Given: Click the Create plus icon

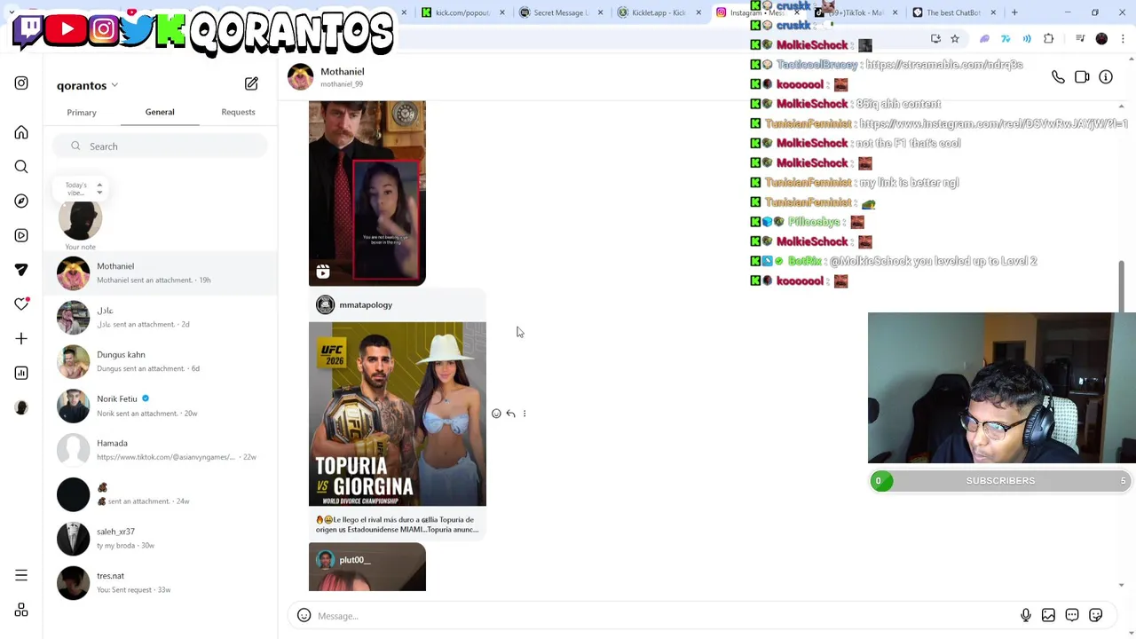Looking at the screenshot, I should click(21, 338).
